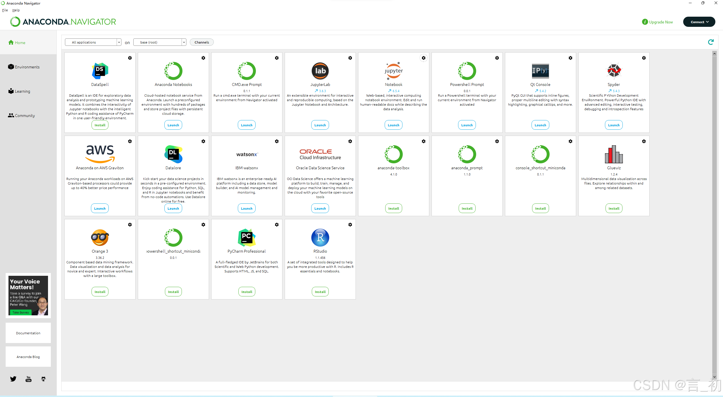Open the YouTube icon in sidebar
Viewport: 723px width, 397px height.
[29, 379]
